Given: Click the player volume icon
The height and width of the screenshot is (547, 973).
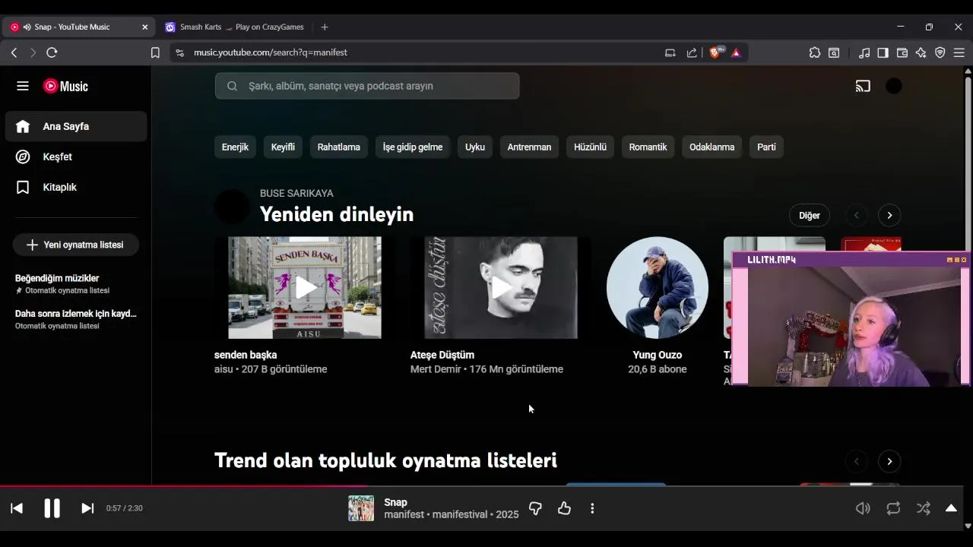Looking at the screenshot, I should coord(863,508).
